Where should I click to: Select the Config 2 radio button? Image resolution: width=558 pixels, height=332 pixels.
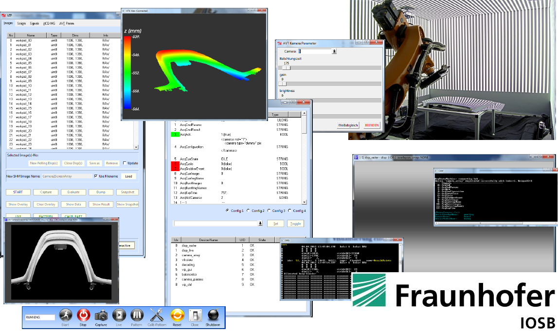pyautogui.click(x=249, y=210)
